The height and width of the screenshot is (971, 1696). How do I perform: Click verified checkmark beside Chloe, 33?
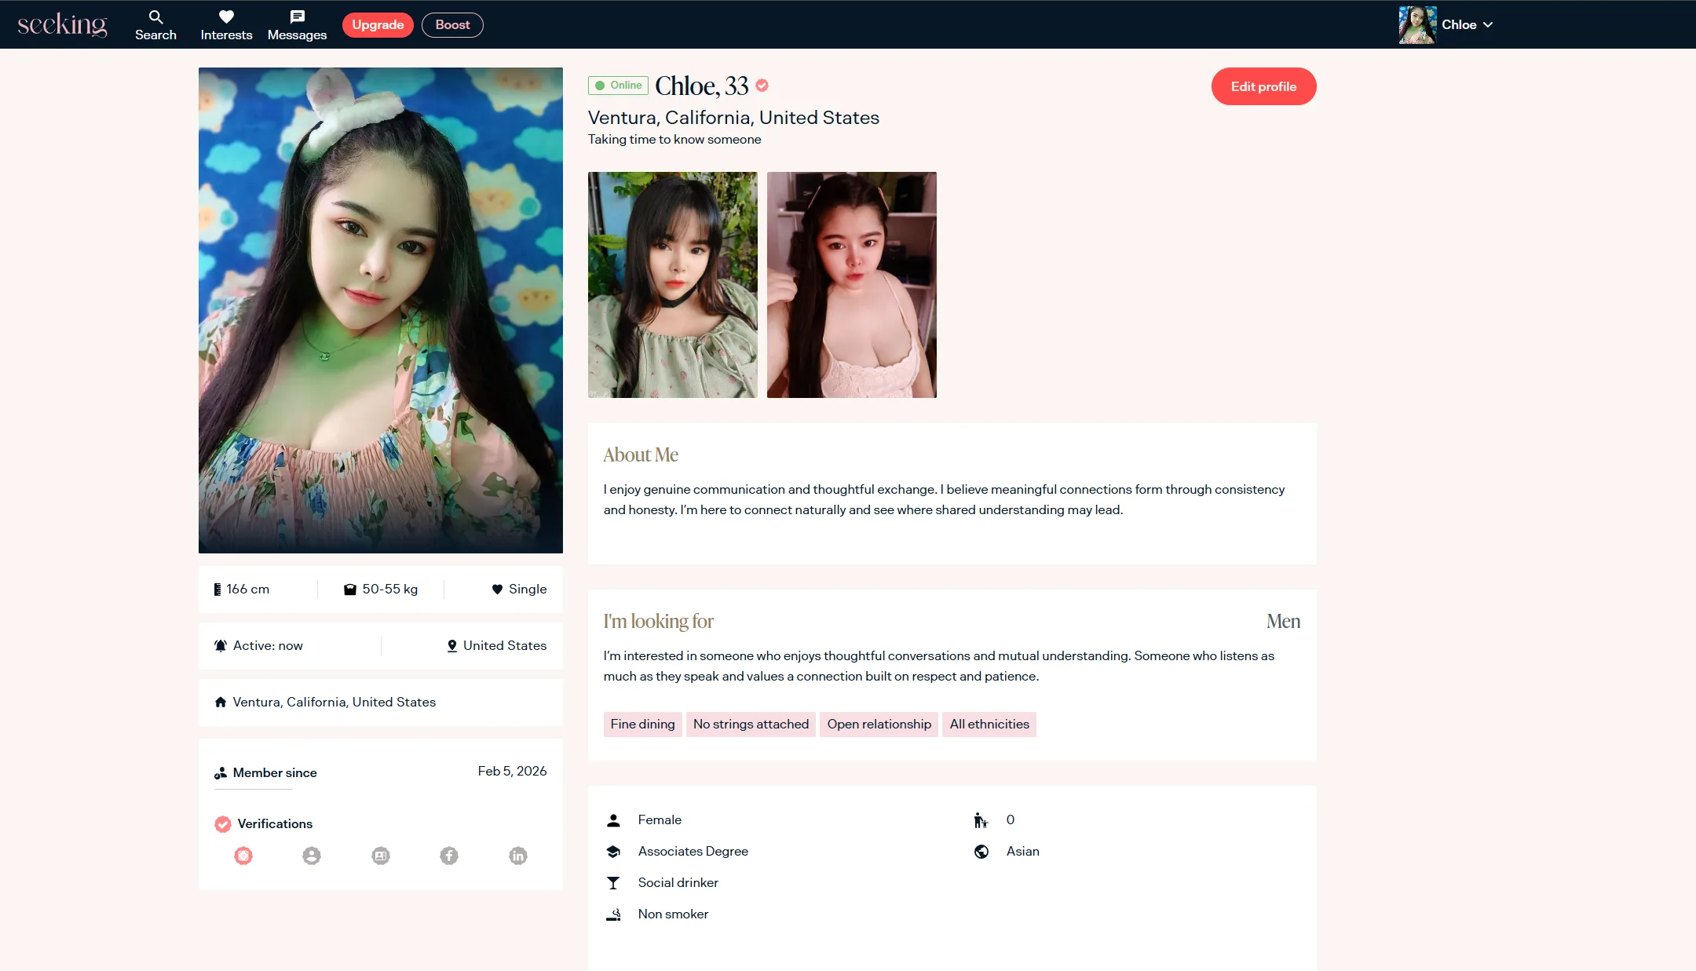762,86
